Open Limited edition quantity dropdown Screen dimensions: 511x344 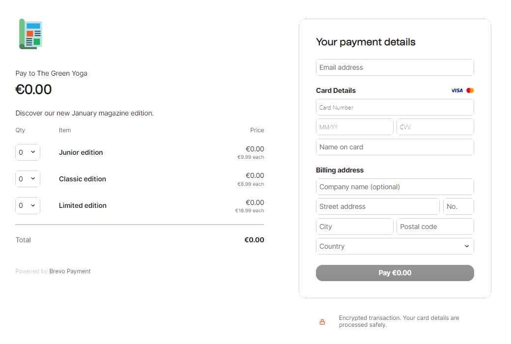point(28,205)
